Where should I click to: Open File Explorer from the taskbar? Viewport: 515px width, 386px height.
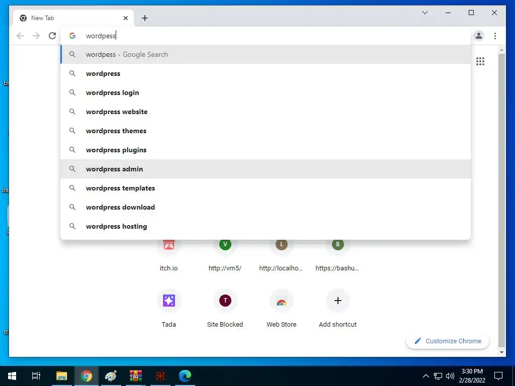click(61, 375)
